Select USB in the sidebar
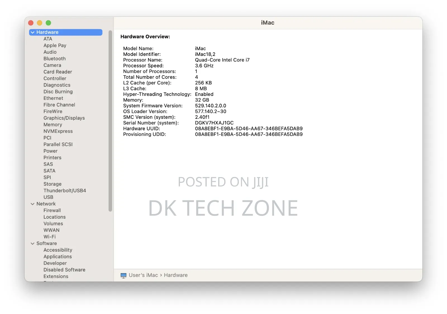Screen dimensions: 447x314 tap(48, 197)
